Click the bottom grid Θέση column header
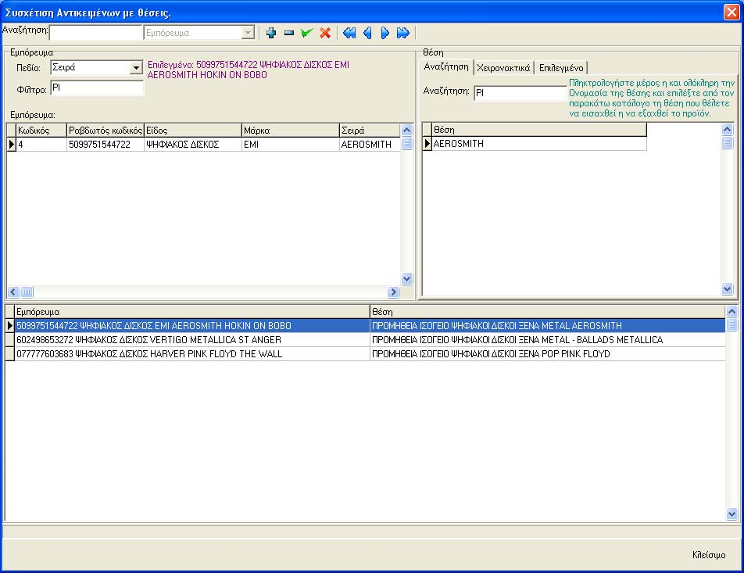The height and width of the screenshot is (573, 744). (x=548, y=312)
